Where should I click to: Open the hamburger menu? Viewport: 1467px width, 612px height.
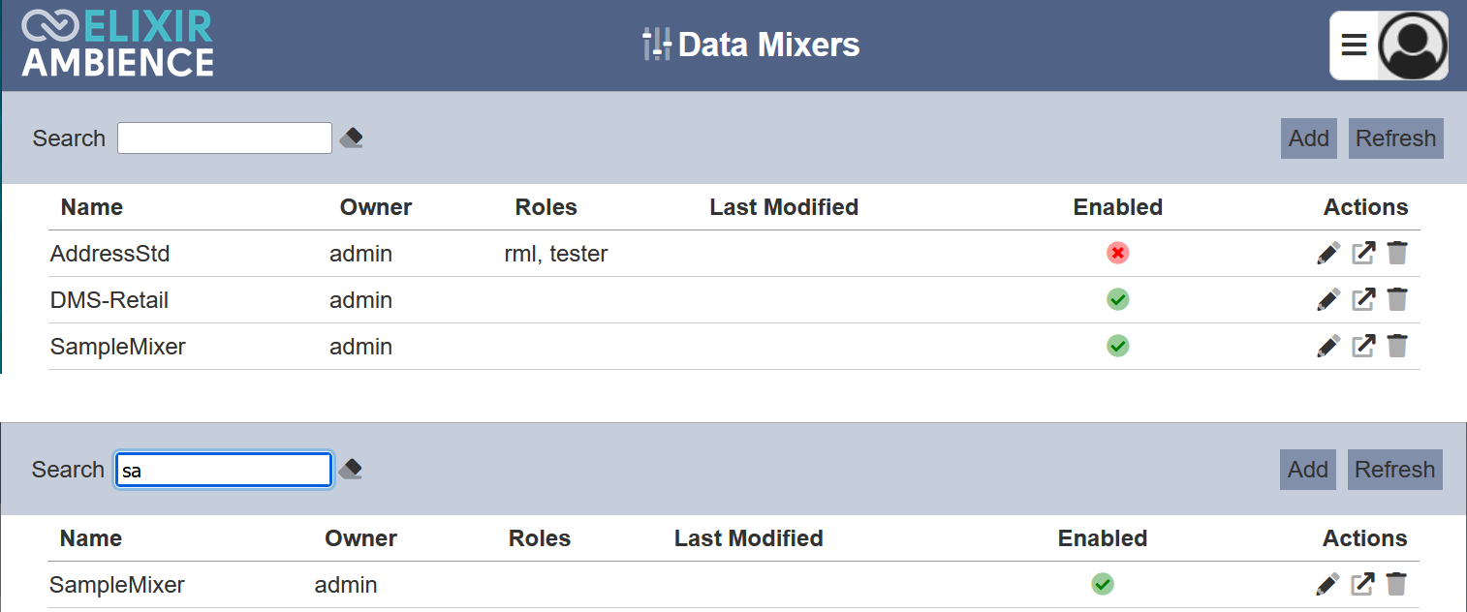(x=1354, y=45)
